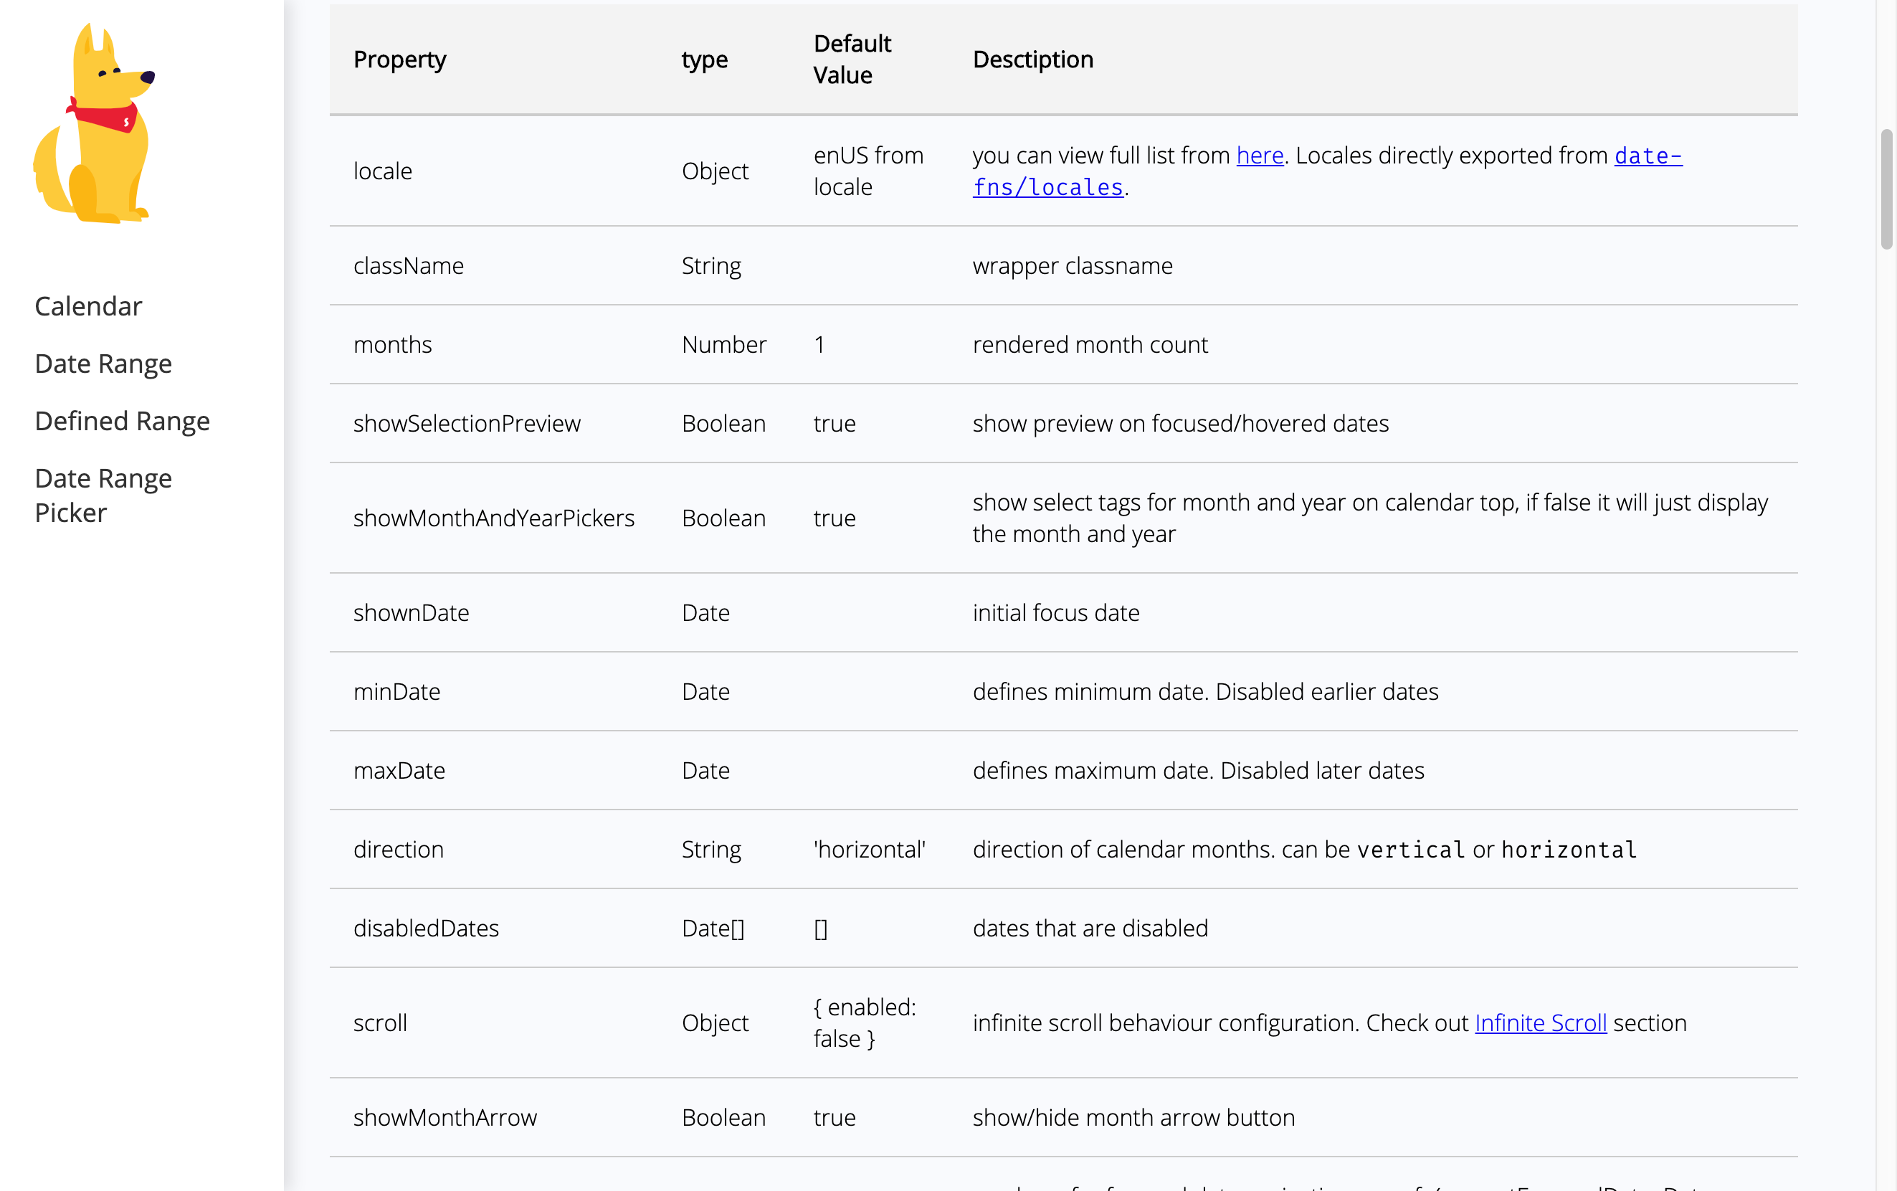Click the Default Value column header

[x=851, y=60]
